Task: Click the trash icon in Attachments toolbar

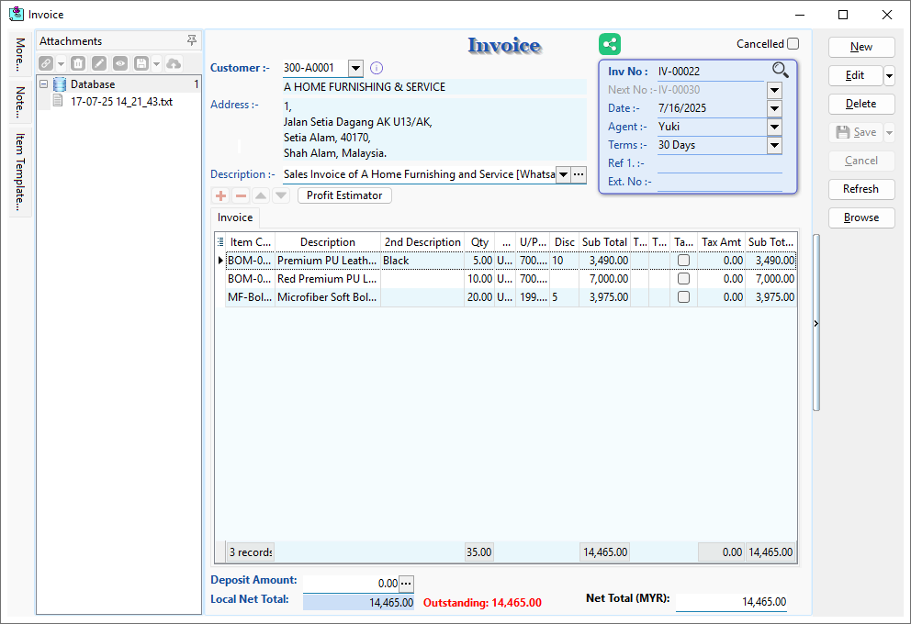Action: pyautogui.click(x=78, y=63)
